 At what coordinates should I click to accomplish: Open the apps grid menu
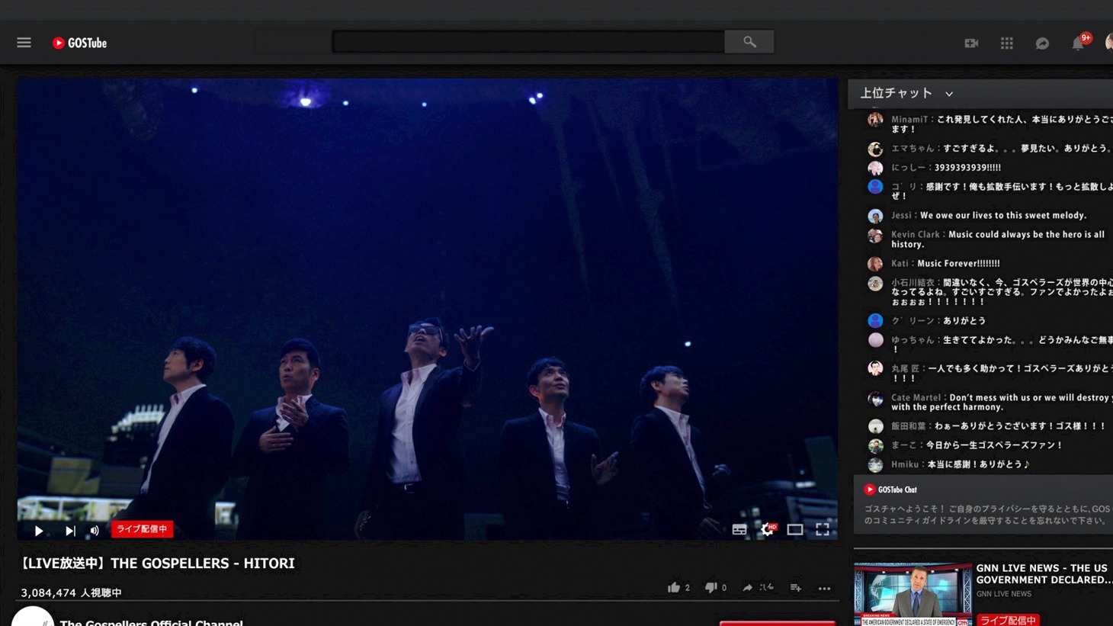coord(1006,43)
